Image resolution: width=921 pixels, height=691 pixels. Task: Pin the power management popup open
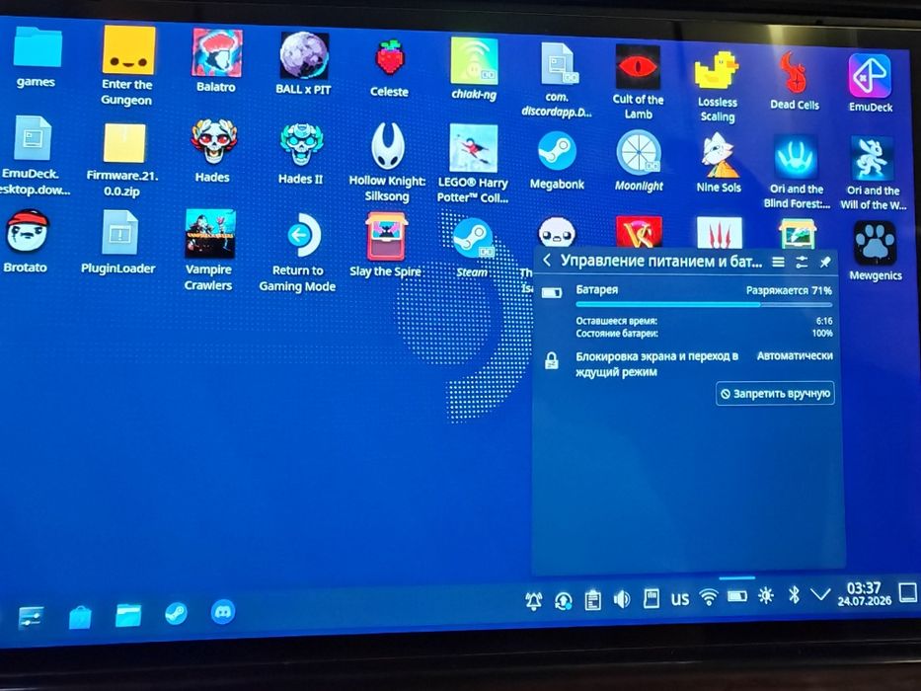pos(824,262)
